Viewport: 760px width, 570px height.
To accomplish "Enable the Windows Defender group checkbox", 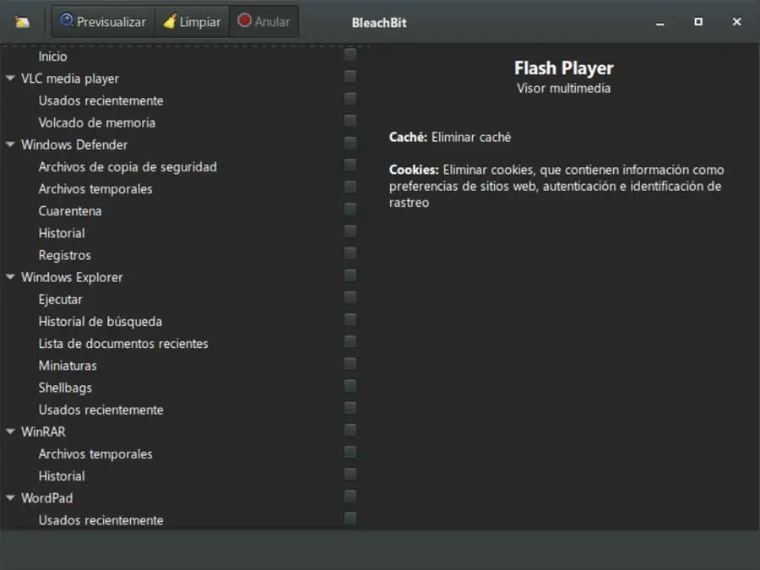I will 350,143.
